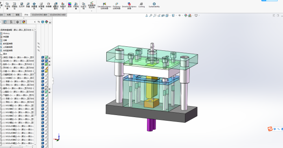
Task: Toggle Curvature (曲率) display
Action: tap(70, 5)
